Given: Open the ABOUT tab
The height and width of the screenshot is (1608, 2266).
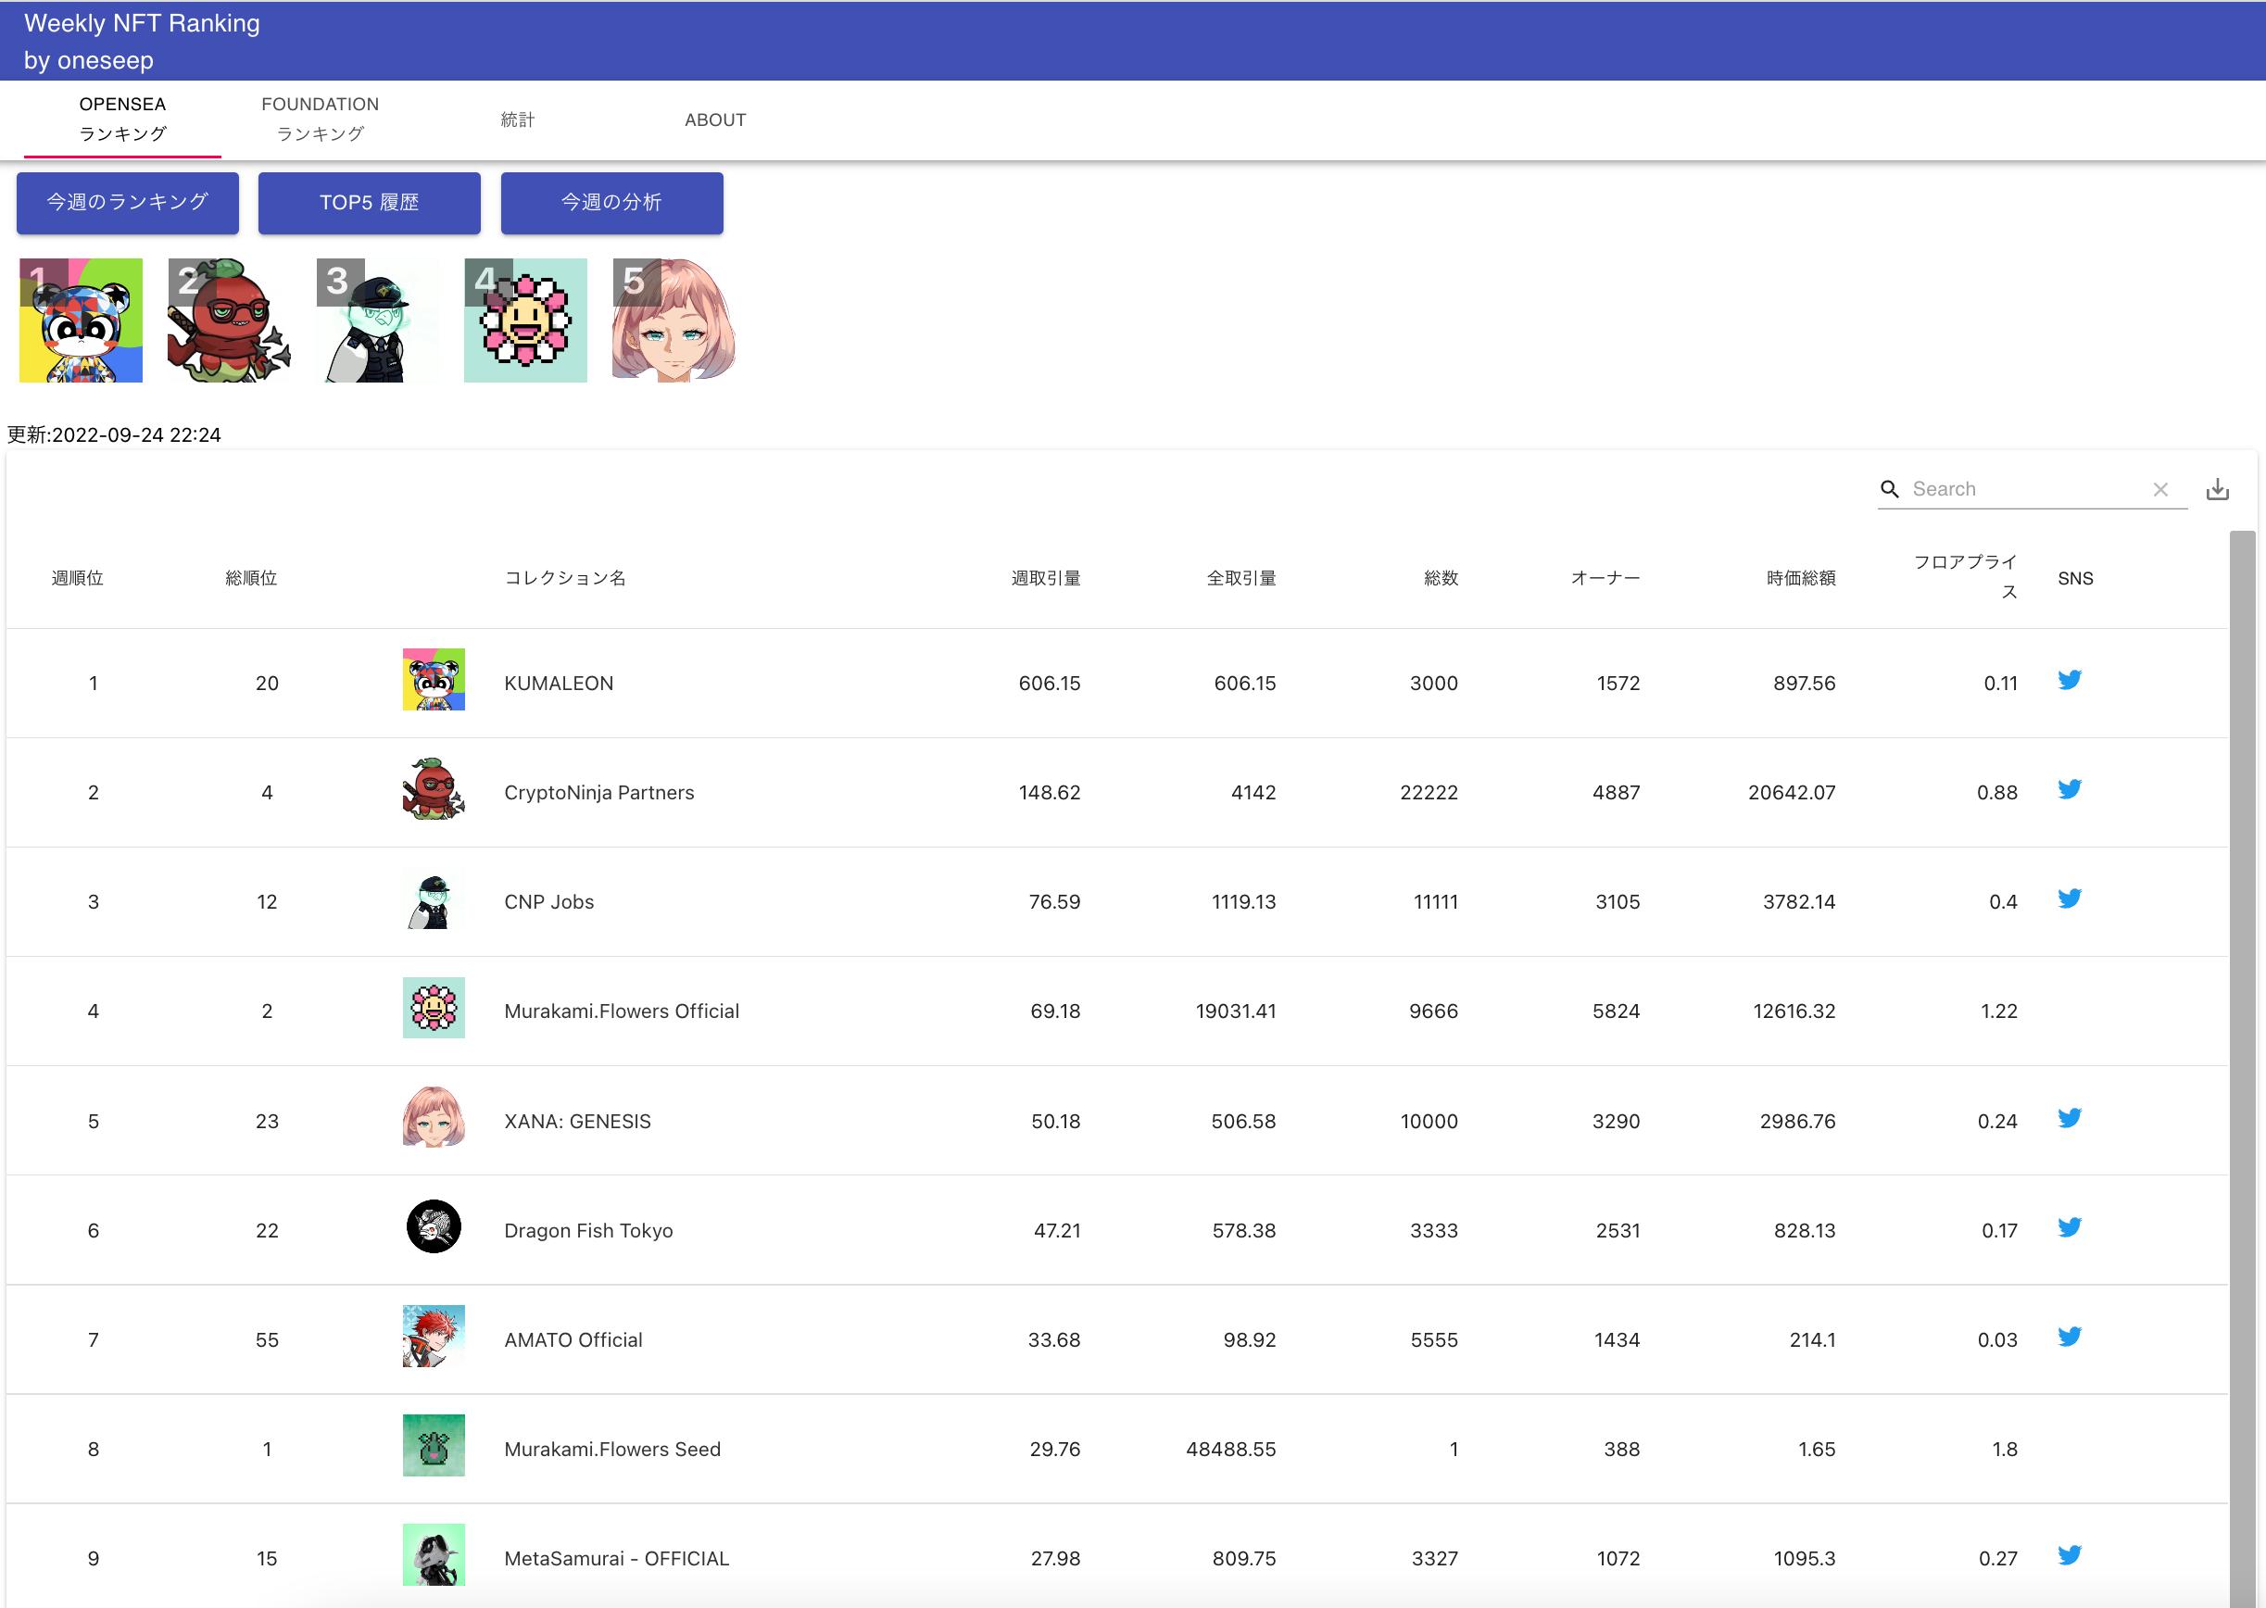Looking at the screenshot, I should coord(715,119).
